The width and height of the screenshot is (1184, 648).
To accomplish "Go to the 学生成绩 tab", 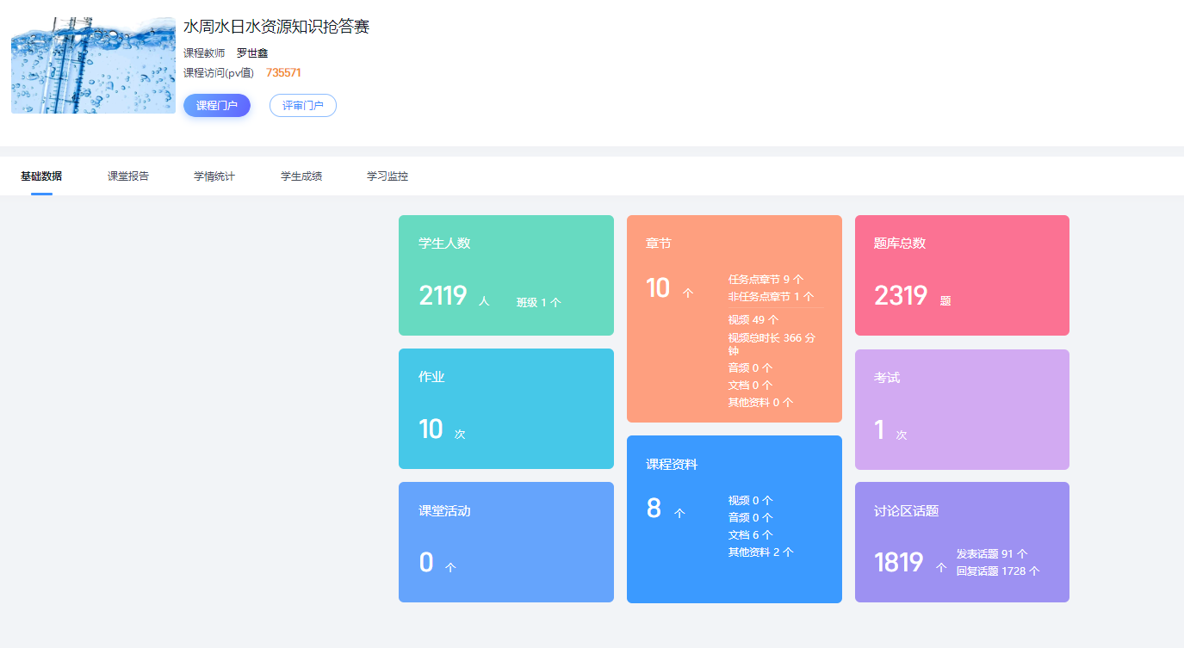I will pyautogui.click(x=301, y=176).
